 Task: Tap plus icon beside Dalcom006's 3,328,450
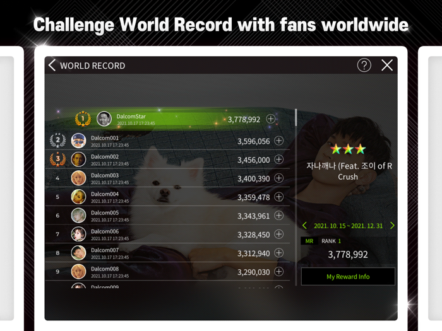coord(279,234)
